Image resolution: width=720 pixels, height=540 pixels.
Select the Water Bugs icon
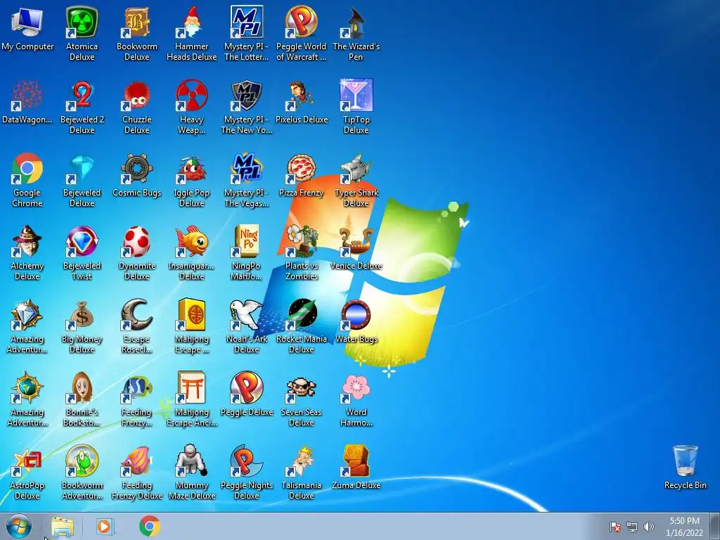[356, 314]
